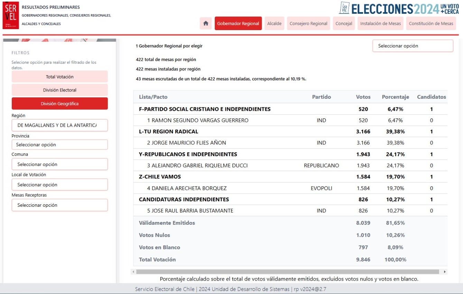Click the horizontal scrollbar under the table

click(x=287, y=272)
